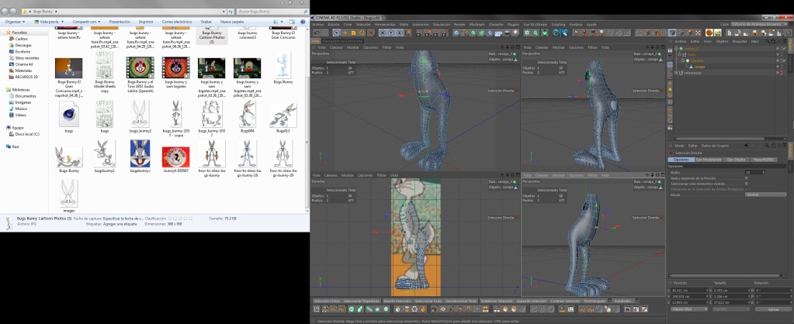The image size is (794, 324).
Task: Toggle 'Radio depende de la Presión' checkbox
Action: 747,178
